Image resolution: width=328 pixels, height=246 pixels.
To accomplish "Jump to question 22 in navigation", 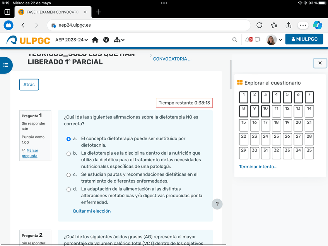I will click(x=244, y=139).
